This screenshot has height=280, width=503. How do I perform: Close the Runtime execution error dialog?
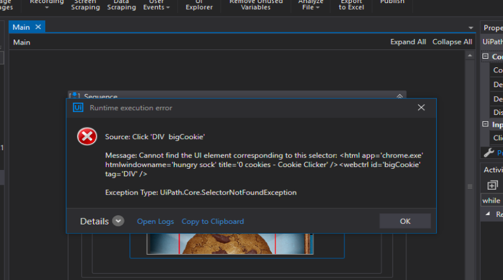[x=421, y=108]
